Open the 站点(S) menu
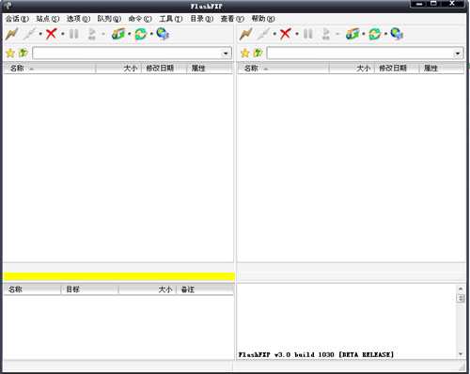This screenshot has height=374, width=470. click(x=48, y=19)
